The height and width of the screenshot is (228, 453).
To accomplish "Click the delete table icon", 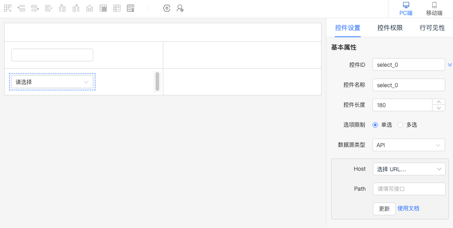I will [x=8, y=8].
